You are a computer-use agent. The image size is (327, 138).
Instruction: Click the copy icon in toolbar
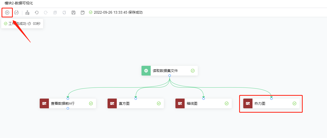pyautogui.click(x=55, y=12)
